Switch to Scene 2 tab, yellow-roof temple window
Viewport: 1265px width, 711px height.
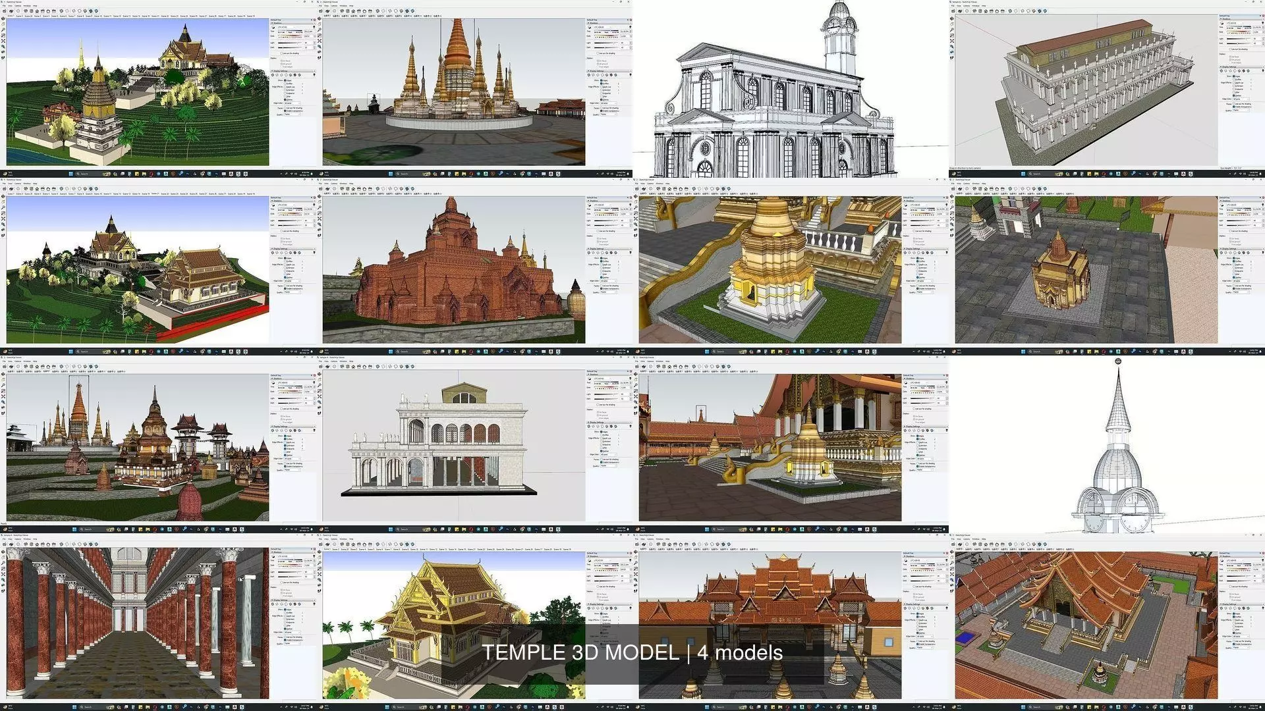click(x=335, y=549)
